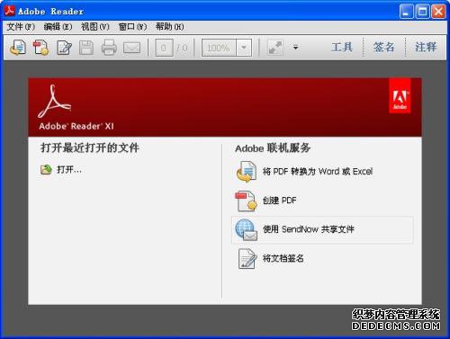
Task: Click the Create PDF toolbar icon
Action: (x=40, y=48)
